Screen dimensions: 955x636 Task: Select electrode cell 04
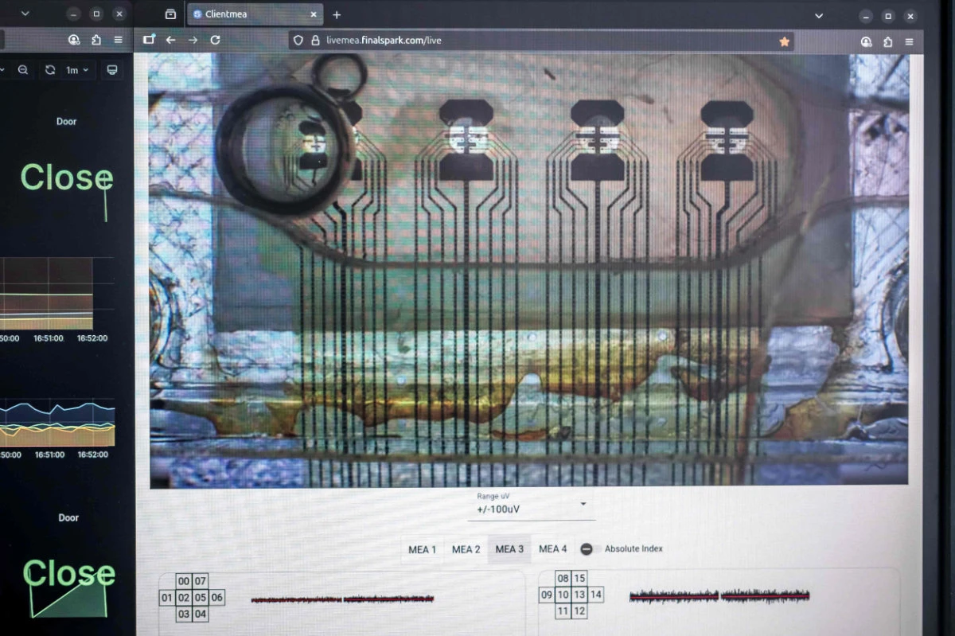[x=201, y=615]
